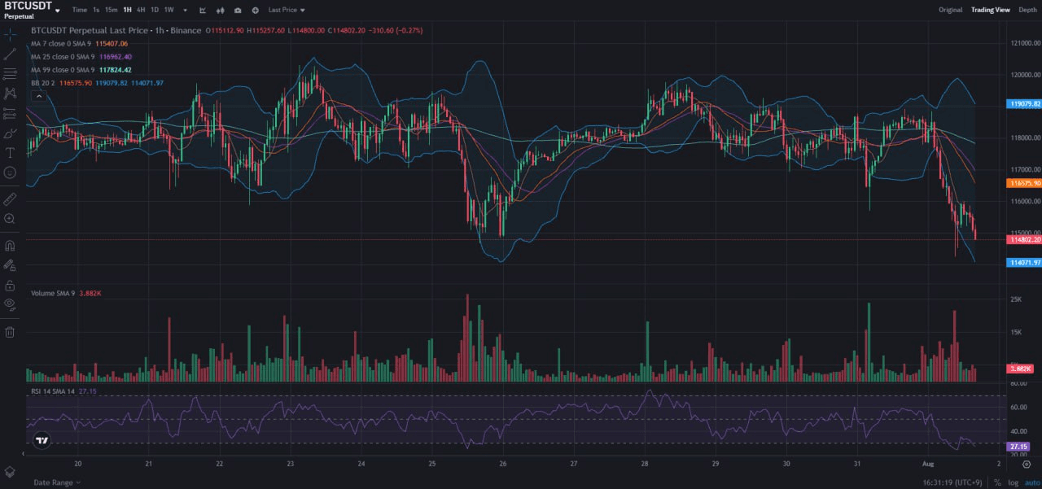Select the crosshair cursor tool

10,34
